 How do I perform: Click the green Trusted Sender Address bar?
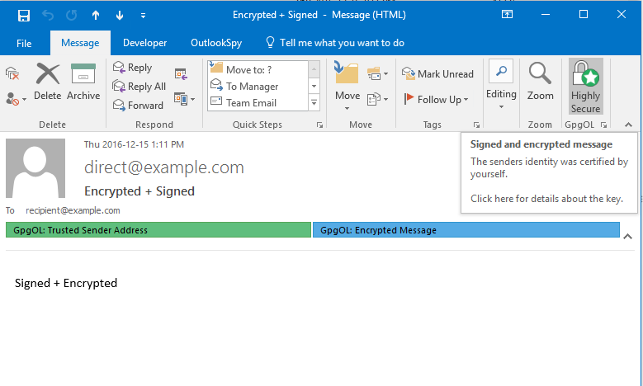click(x=158, y=230)
